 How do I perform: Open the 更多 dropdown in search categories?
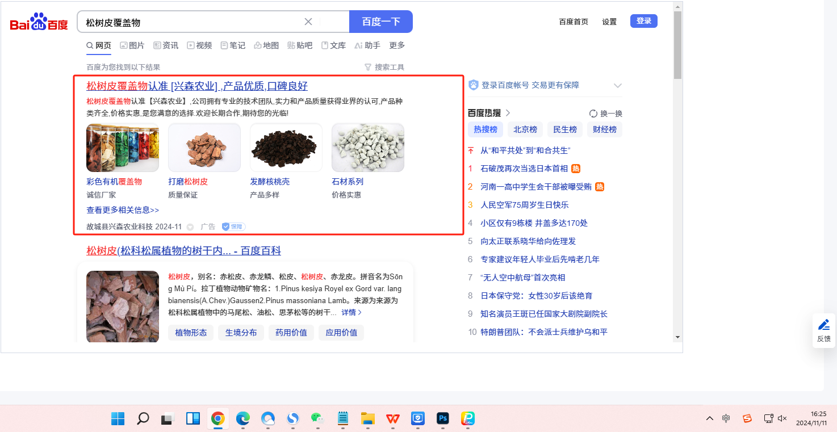397,45
